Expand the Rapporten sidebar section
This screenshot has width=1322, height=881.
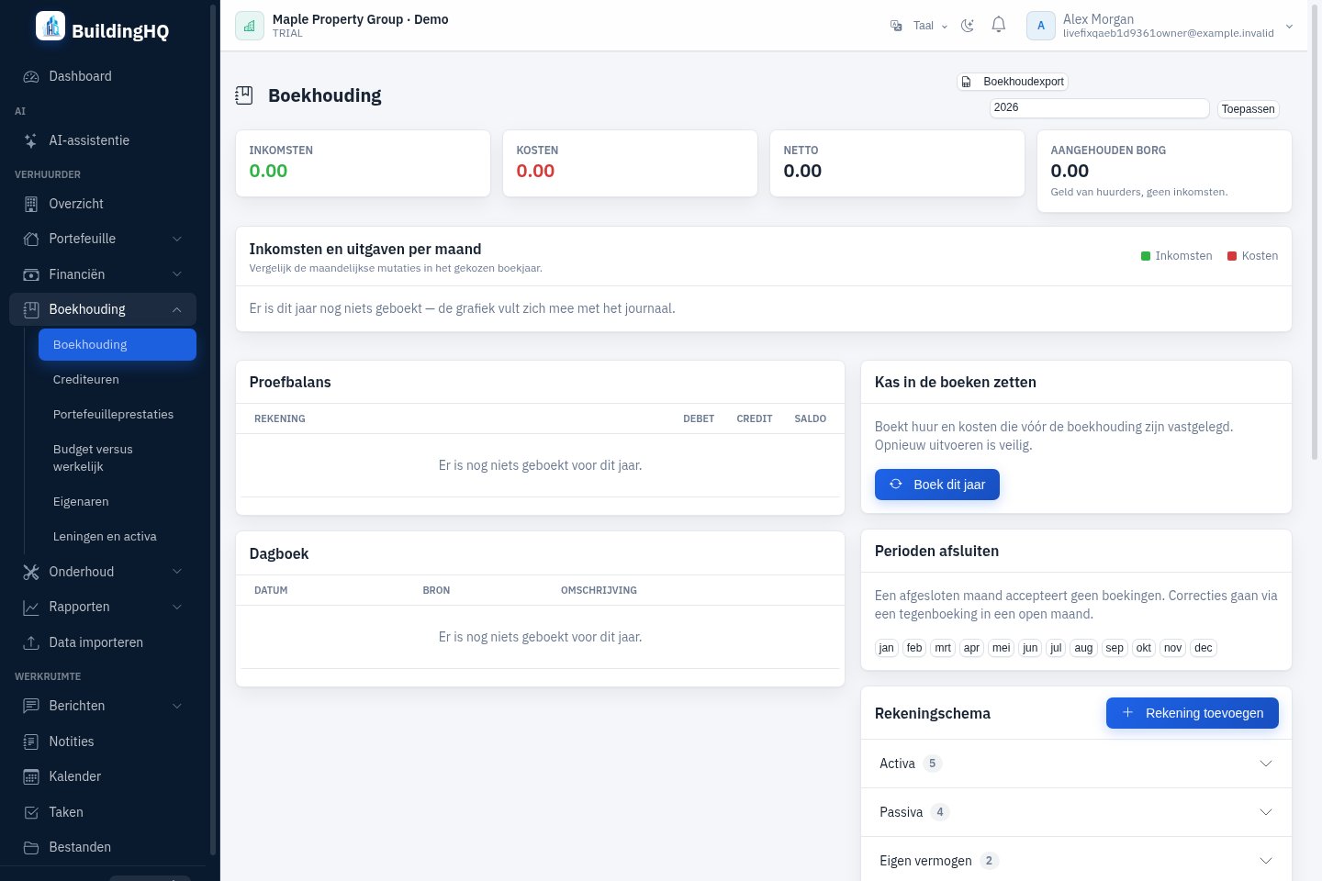click(103, 607)
